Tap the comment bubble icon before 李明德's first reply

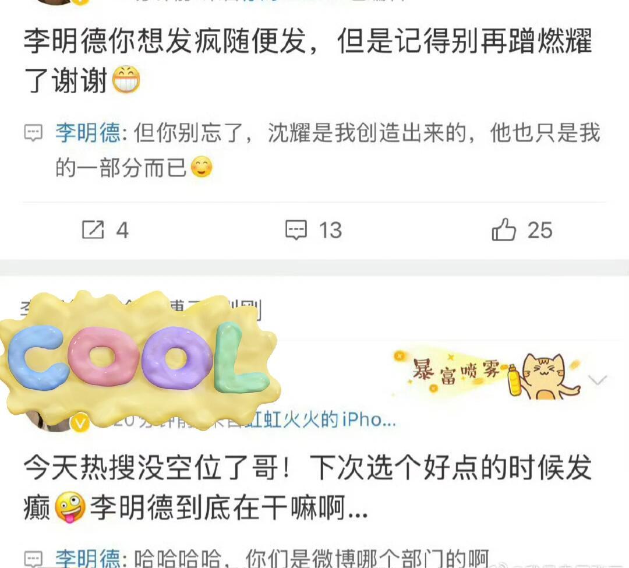pyautogui.click(x=33, y=133)
